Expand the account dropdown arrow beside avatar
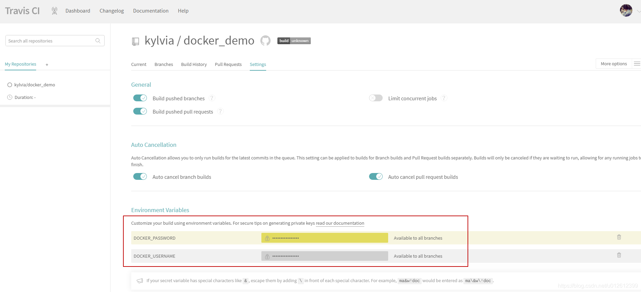 click(x=639, y=11)
